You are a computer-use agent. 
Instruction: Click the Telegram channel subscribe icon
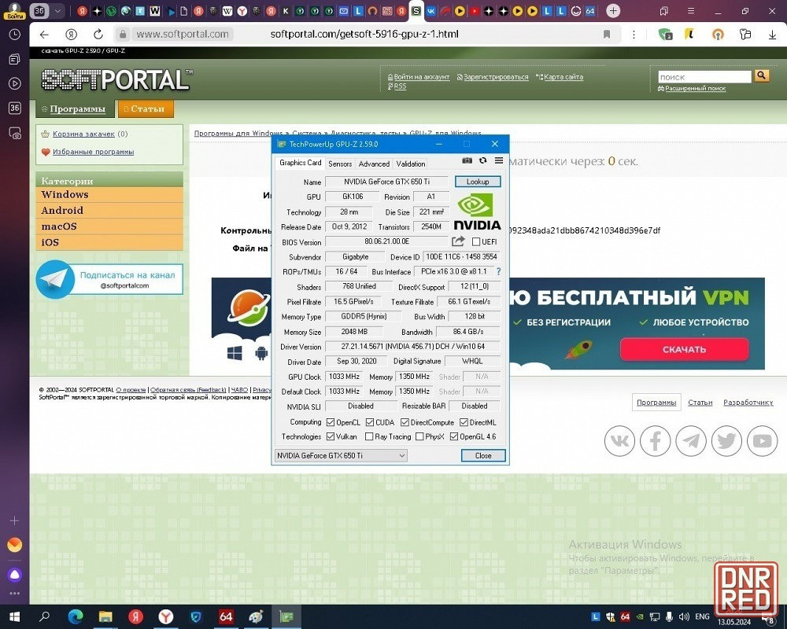pyautogui.click(x=55, y=281)
